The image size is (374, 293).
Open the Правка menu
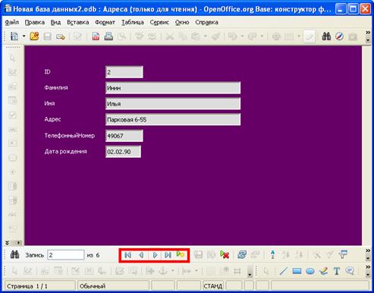point(35,22)
